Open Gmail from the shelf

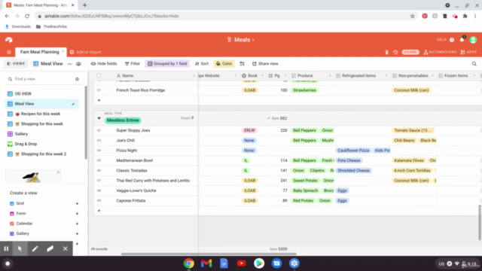(206, 263)
